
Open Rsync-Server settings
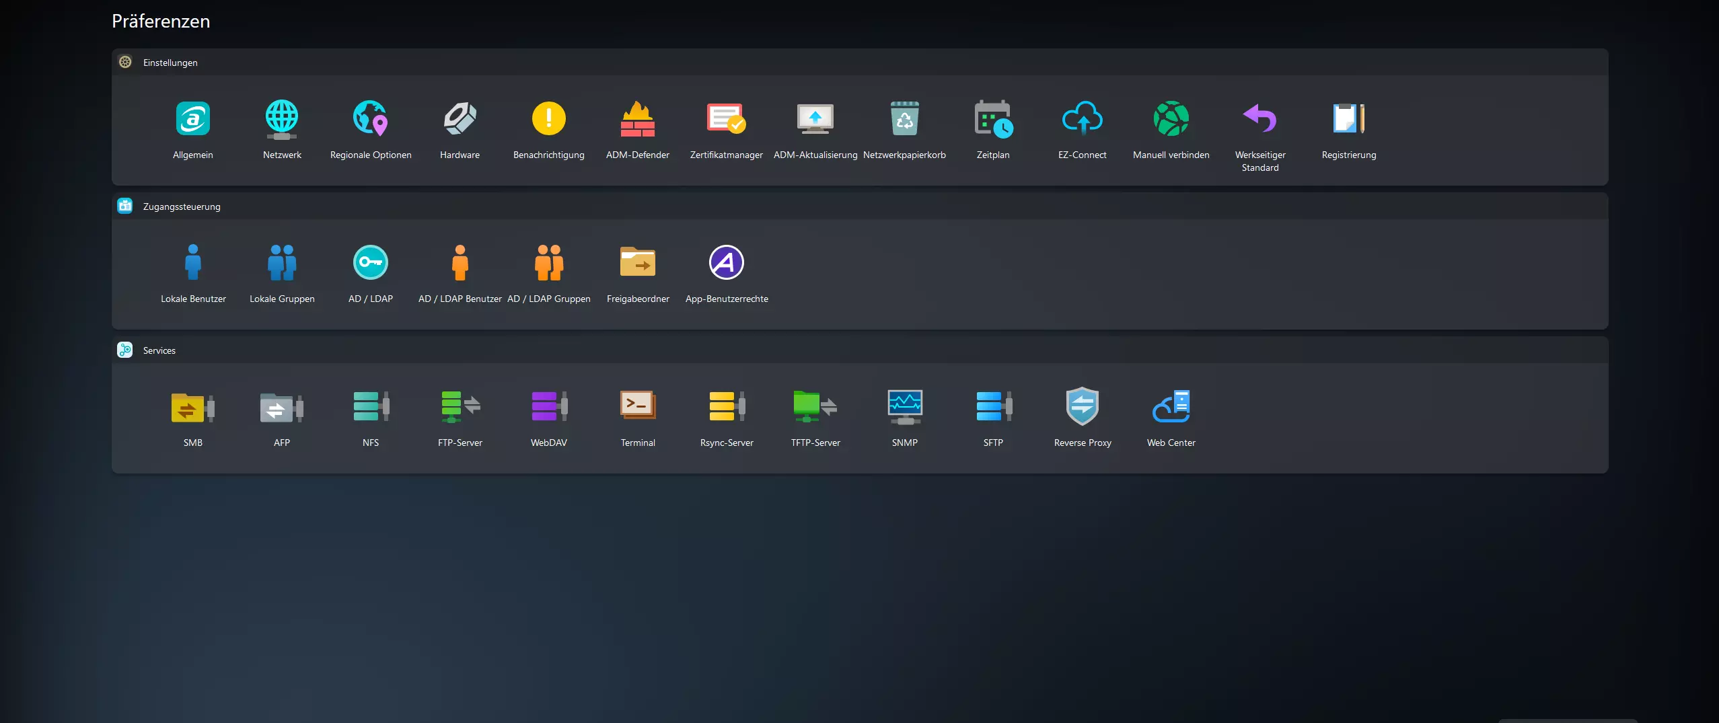coord(727,407)
